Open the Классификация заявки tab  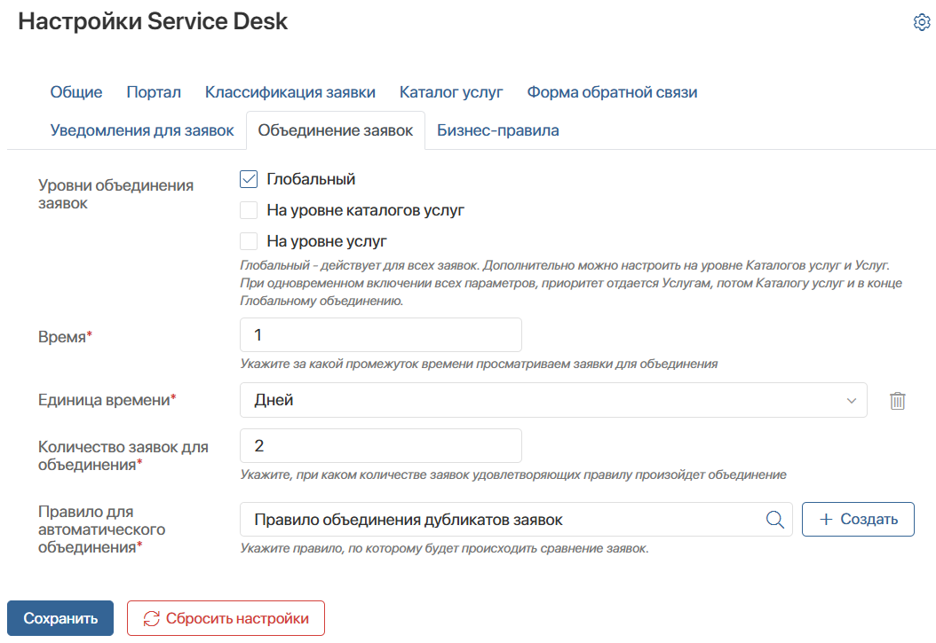click(290, 92)
